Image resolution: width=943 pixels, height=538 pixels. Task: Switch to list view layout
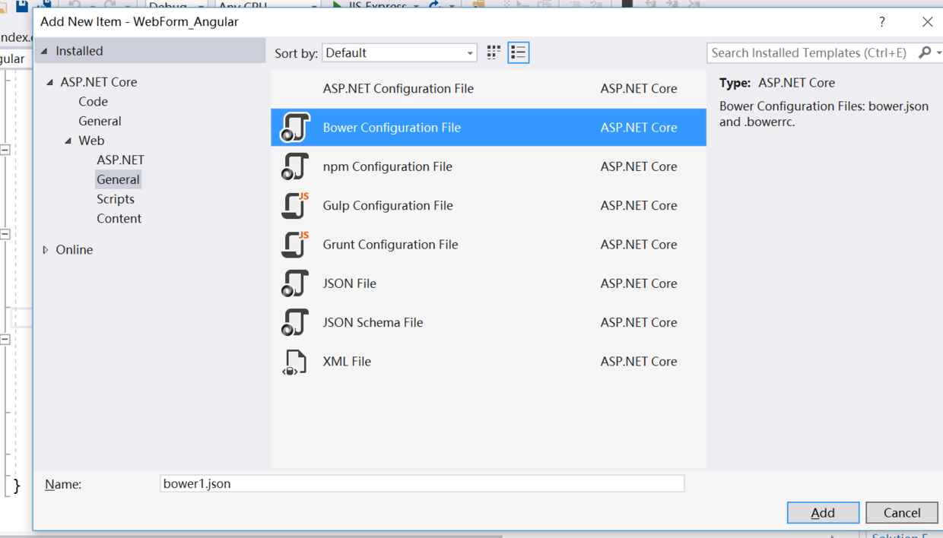[519, 52]
